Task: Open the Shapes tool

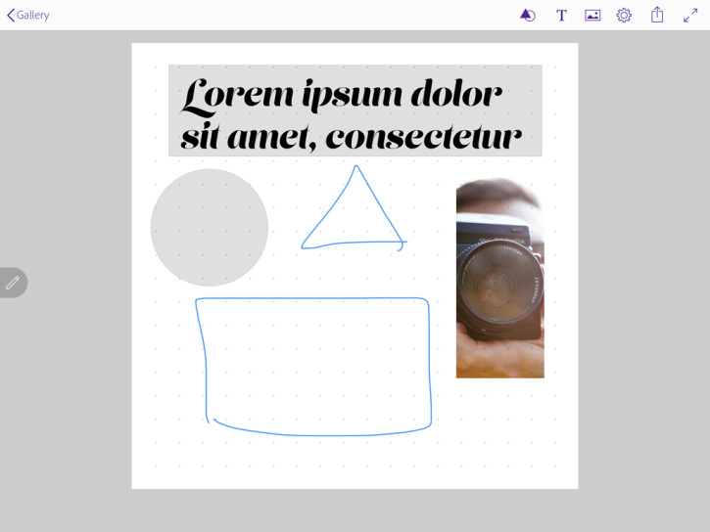Action: [x=527, y=15]
